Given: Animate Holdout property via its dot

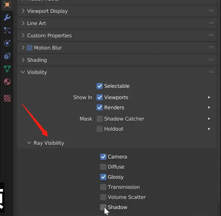Looking at the screenshot, I should point(209,129).
